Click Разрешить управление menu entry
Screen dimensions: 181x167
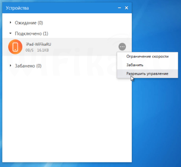147,74
